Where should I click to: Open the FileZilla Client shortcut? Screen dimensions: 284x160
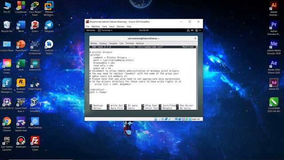pyautogui.click(x=35, y=143)
